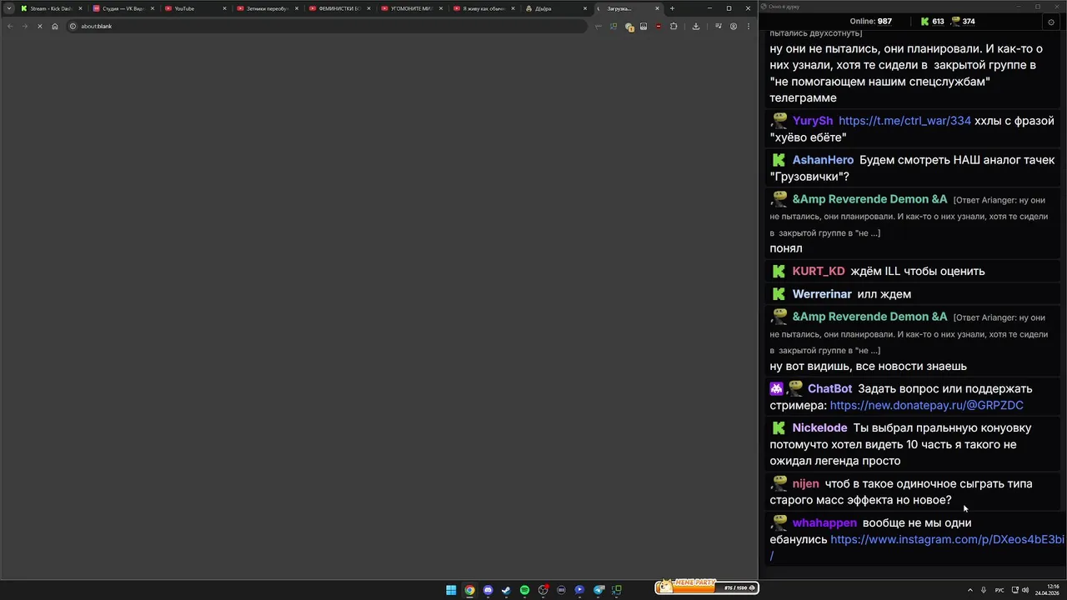Viewport: 1067px width, 600px height.
Task: Click the Kick viewer count 613
Action: pyautogui.click(x=932, y=22)
